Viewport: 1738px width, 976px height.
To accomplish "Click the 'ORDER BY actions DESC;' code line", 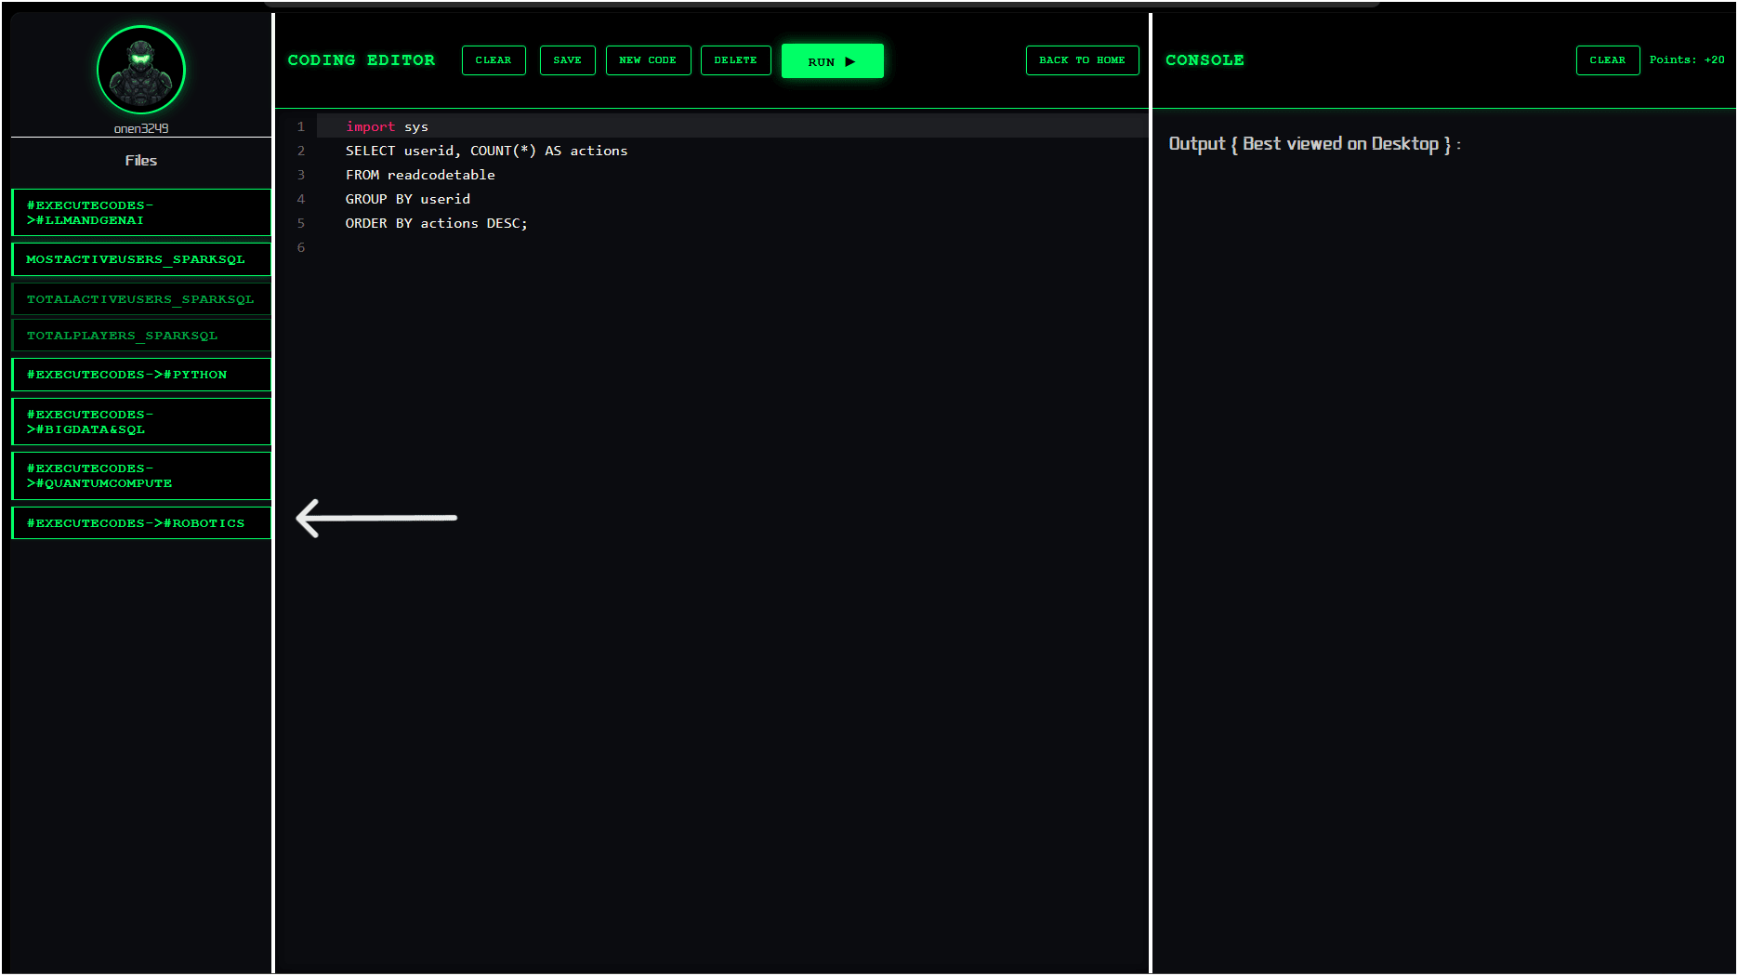I will click(x=436, y=223).
